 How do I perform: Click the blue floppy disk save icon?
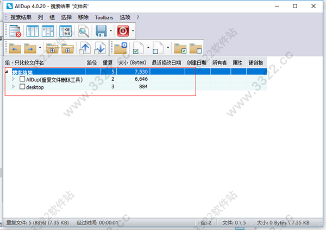coord(101,31)
